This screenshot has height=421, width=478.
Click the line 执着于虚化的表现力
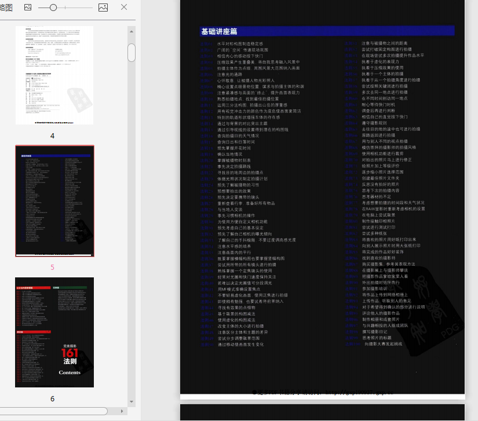tap(380, 61)
